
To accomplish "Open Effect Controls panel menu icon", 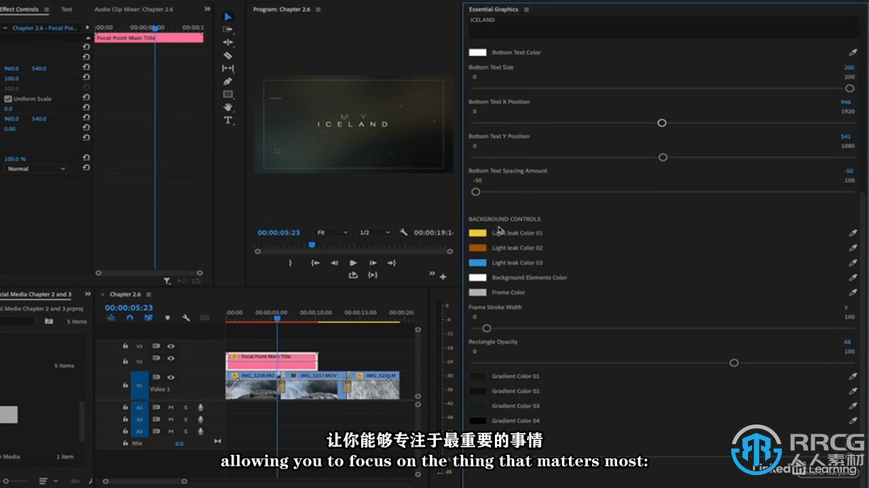I will tap(46, 9).
